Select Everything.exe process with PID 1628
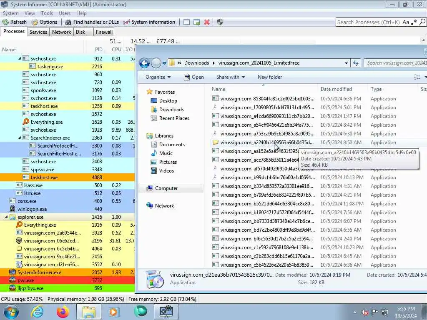427x320 pixels. tap(67, 122)
